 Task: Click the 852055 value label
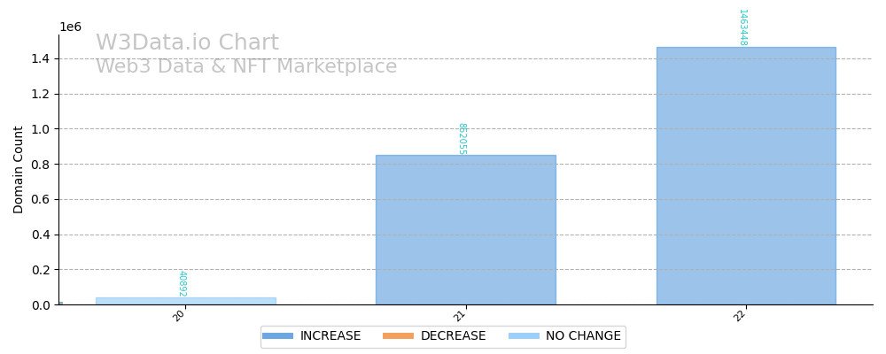pyautogui.click(x=462, y=139)
